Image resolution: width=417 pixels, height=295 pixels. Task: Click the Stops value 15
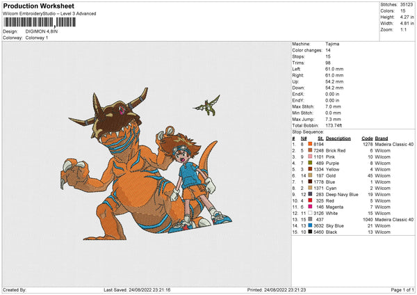[328, 56]
